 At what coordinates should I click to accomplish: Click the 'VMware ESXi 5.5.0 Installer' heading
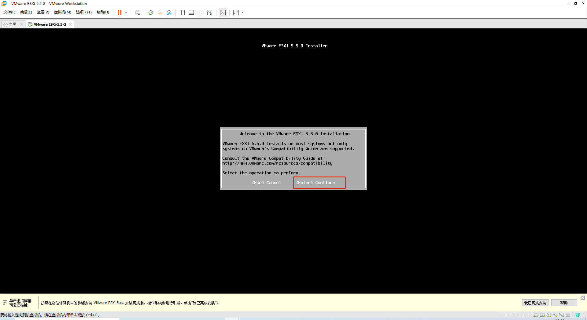pos(294,46)
